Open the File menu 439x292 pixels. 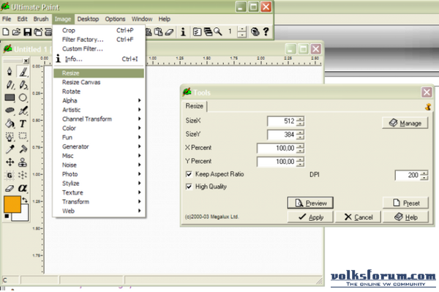coord(7,19)
